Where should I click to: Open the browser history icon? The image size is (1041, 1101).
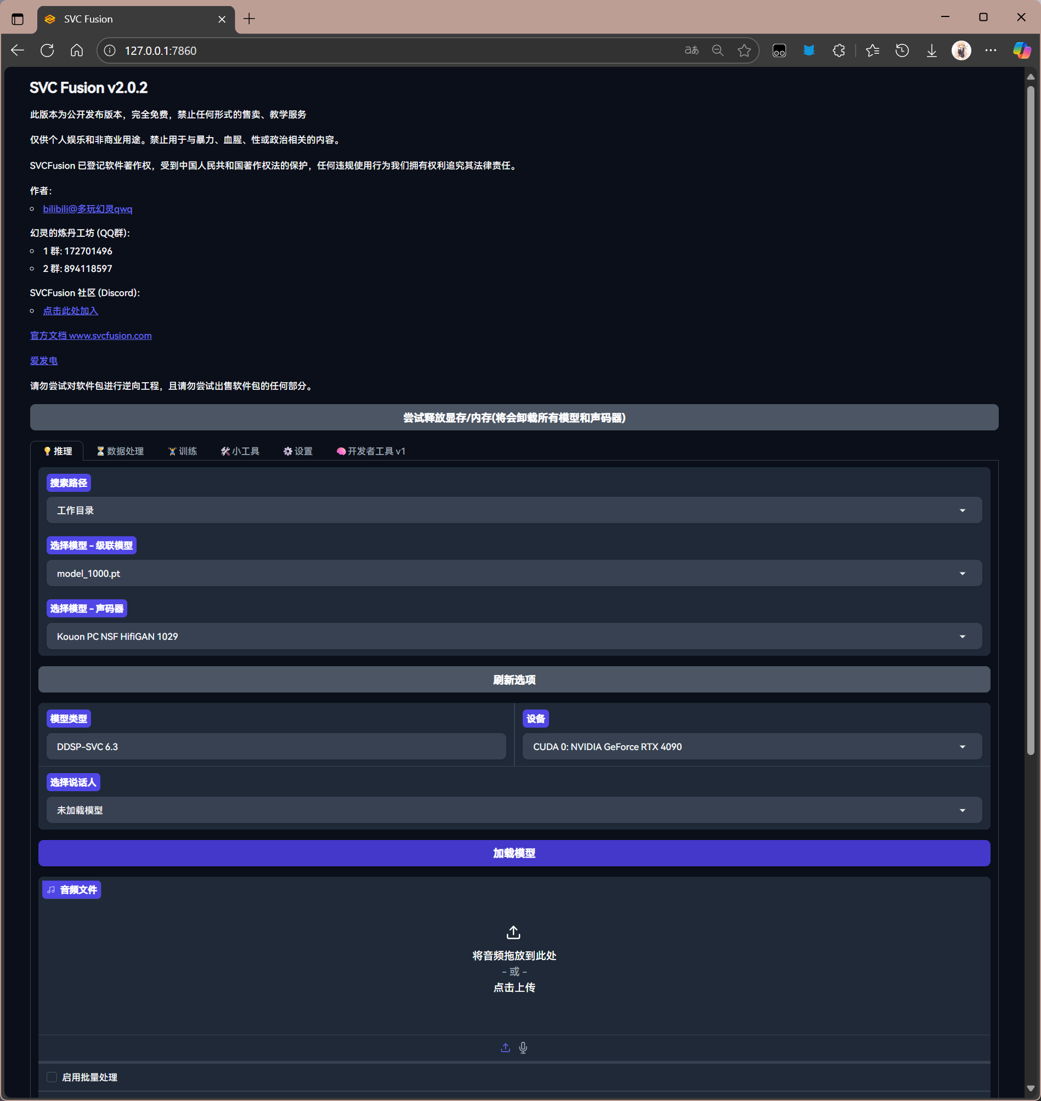click(902, 50)
